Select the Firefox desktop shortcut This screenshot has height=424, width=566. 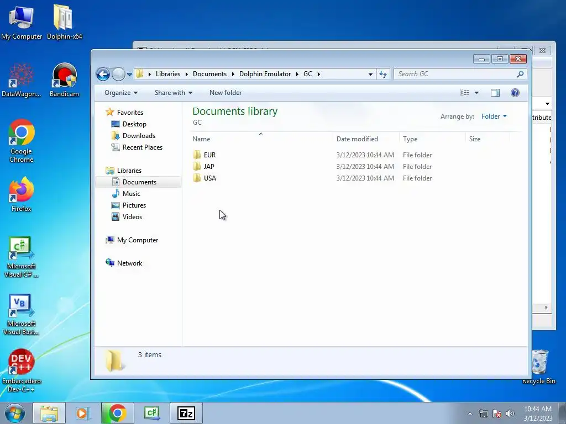tap(22, 195)
